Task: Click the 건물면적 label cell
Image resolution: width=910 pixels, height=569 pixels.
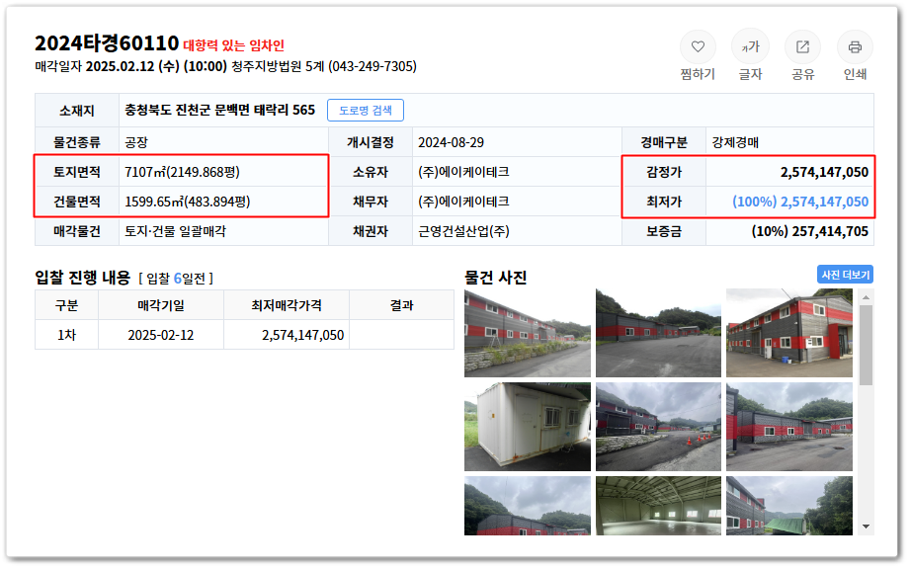Action: [77, 202]
